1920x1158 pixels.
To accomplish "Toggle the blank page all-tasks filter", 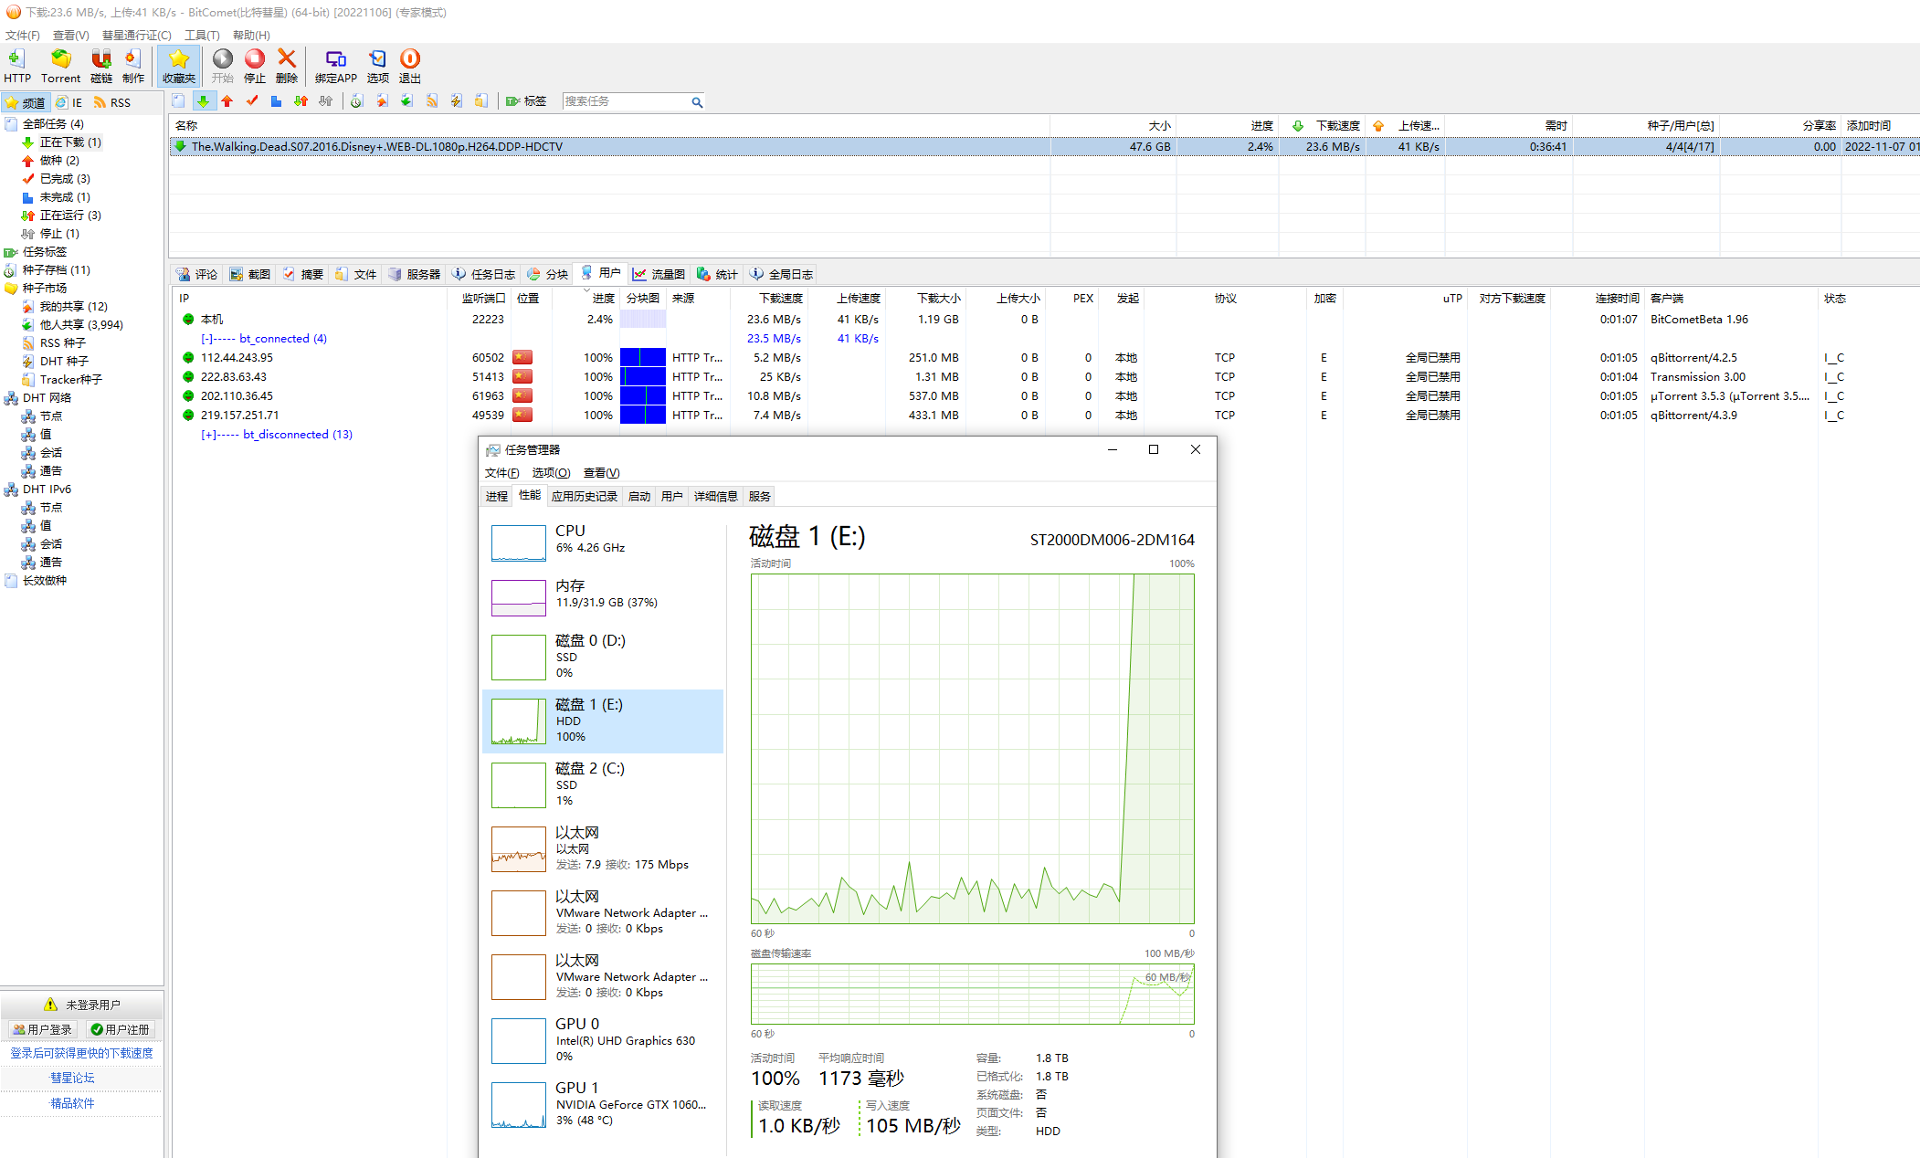I will (x=178, y=101).
